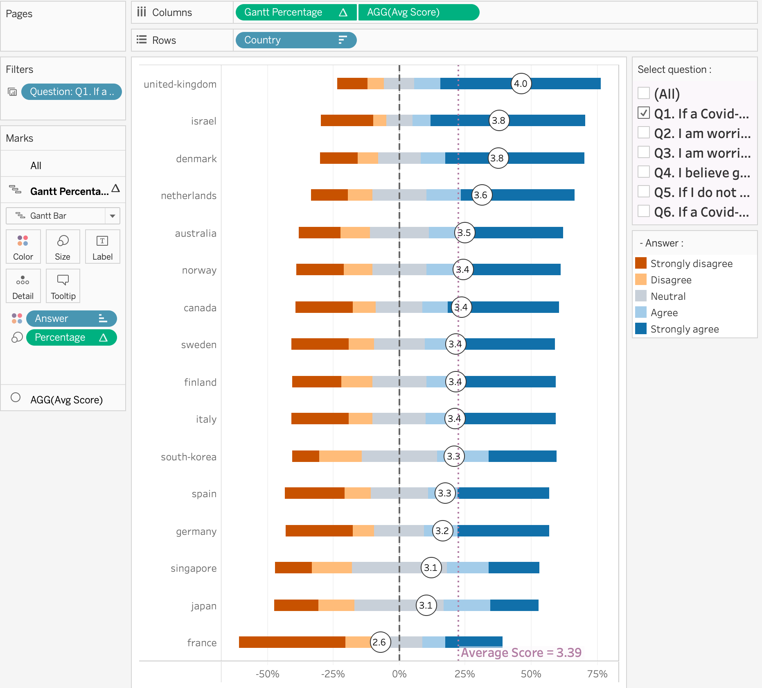762x688 pixels.
Task: Check the (All) questions checkbox
Action: point(644,93)
